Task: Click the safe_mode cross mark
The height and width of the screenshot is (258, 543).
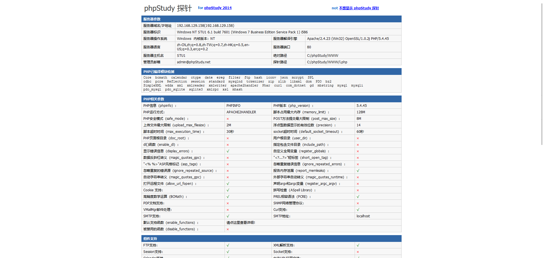Action: coord(228,119)
